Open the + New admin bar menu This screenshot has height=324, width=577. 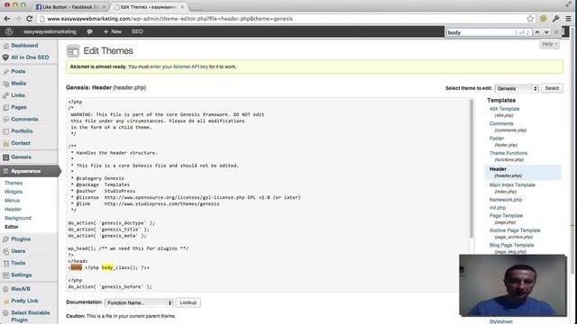point(112,31)
